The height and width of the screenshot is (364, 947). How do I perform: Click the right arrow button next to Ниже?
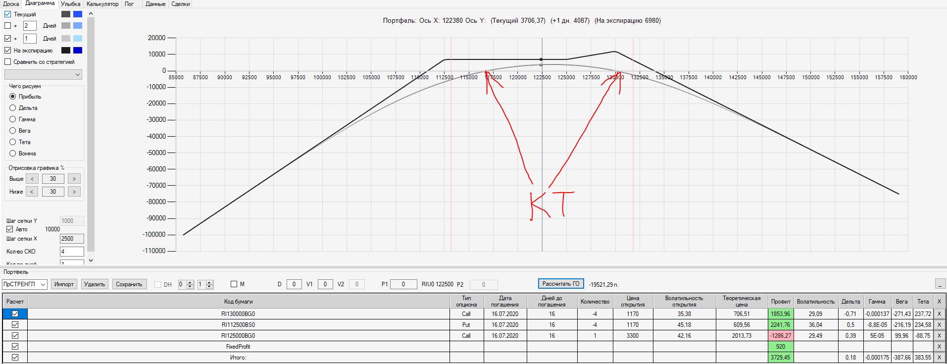74,192
